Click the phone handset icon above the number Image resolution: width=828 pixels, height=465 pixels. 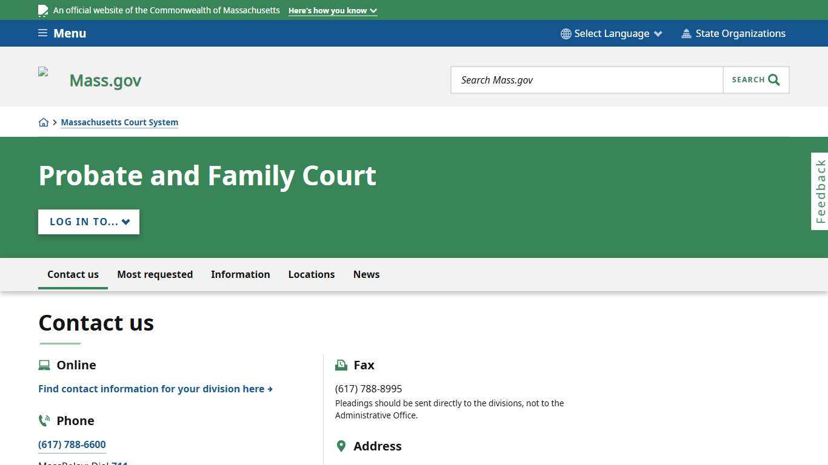44,420
